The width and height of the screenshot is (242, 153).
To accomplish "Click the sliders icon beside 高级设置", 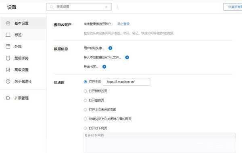I will (8, 70).
